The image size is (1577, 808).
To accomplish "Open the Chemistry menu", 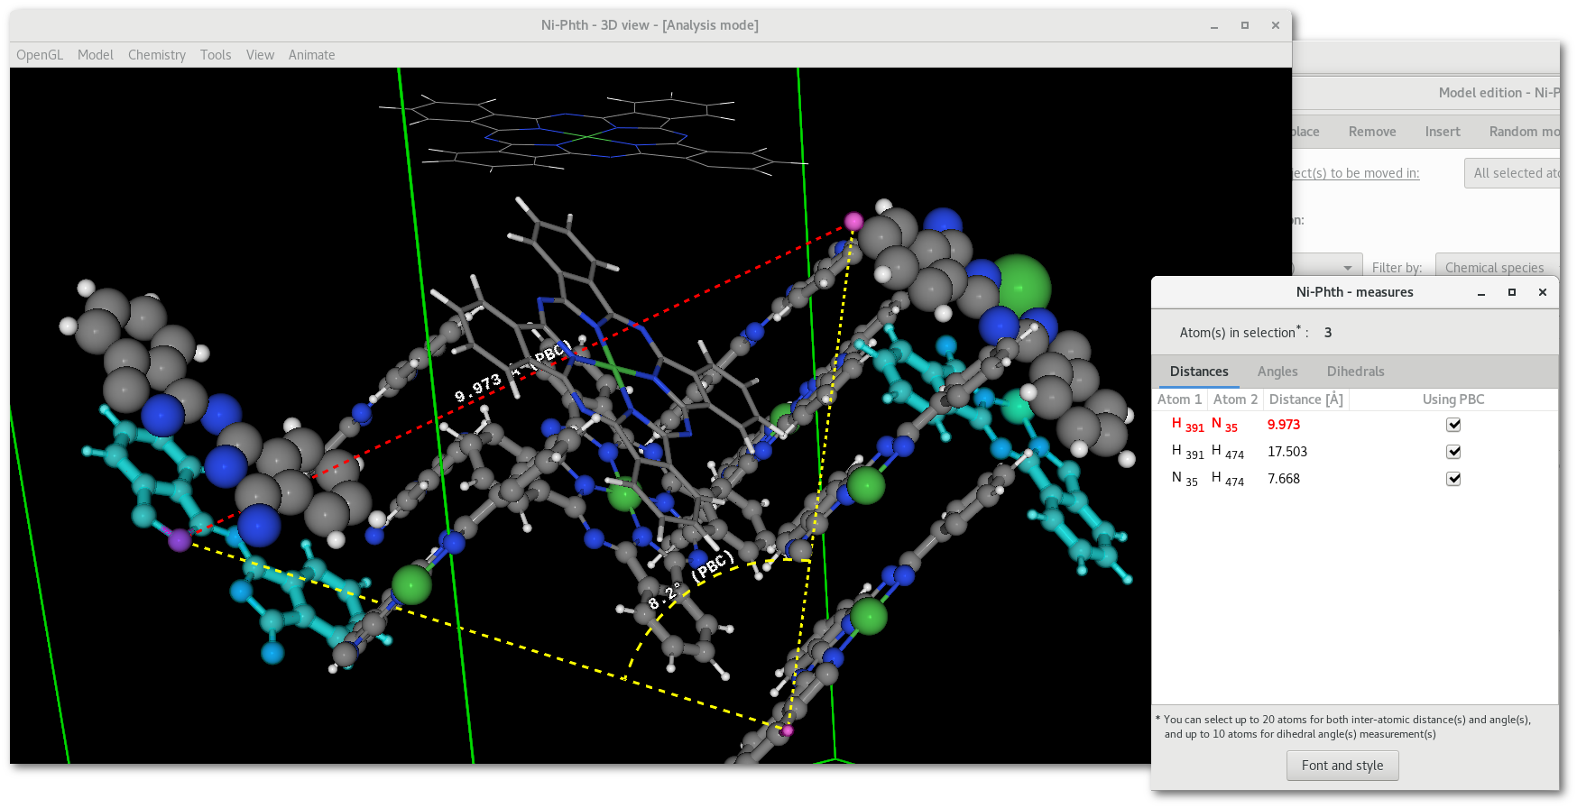I will [x=157, y=55].
